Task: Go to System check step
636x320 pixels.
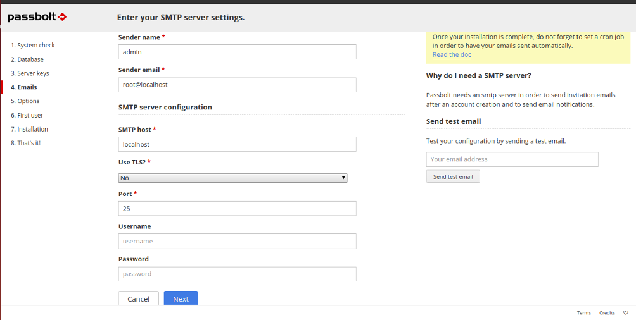Action: point(33,46)
